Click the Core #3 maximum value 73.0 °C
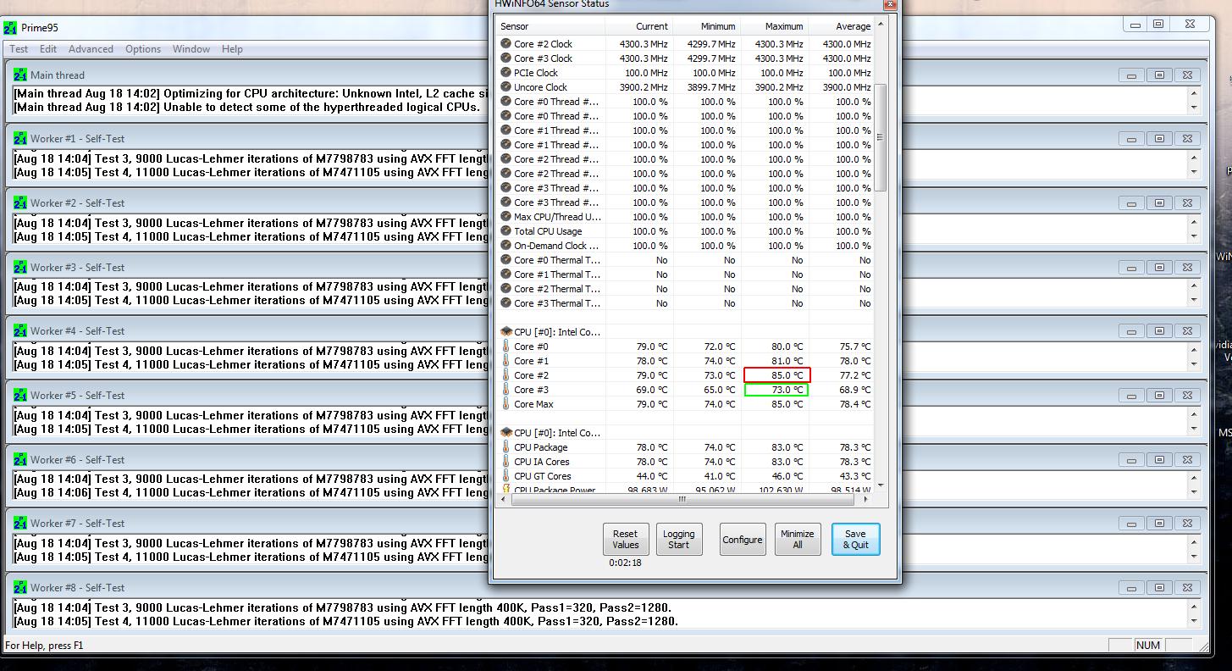Screen dimensions: 1232x671 (776, 390)
